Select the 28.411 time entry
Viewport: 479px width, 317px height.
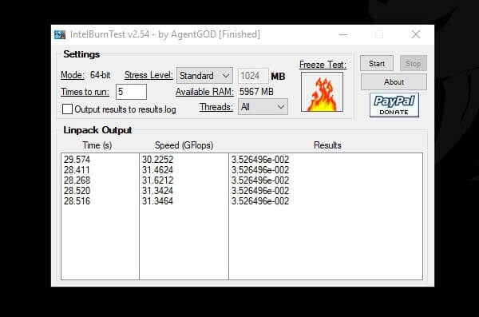coord(77,170)
